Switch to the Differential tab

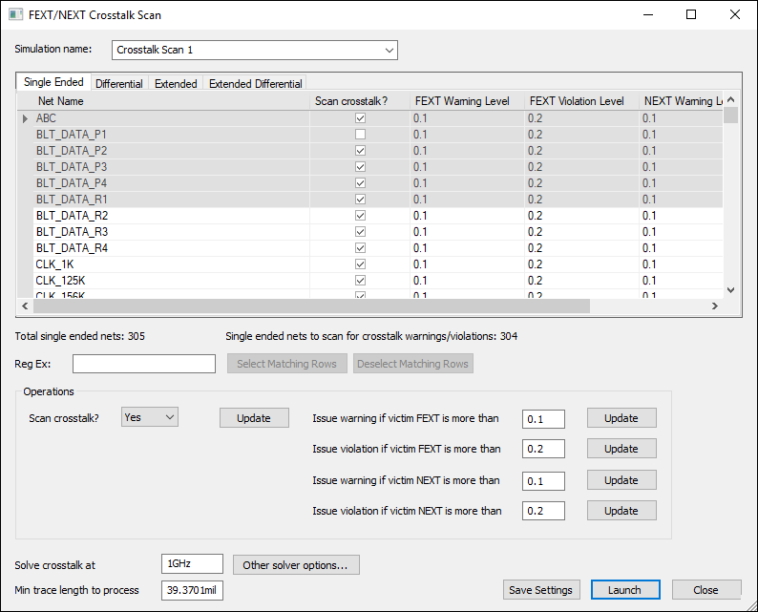coord(119,84)
